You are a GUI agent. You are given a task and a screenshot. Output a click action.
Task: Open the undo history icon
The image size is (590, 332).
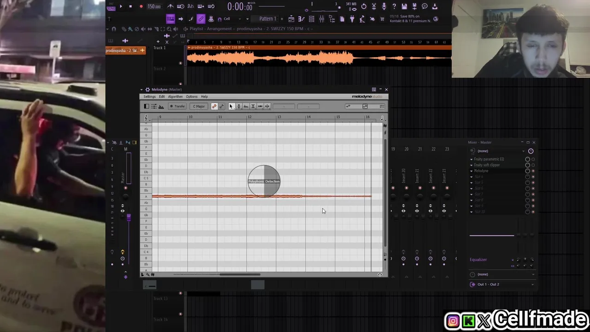click(x=364, y=6)
